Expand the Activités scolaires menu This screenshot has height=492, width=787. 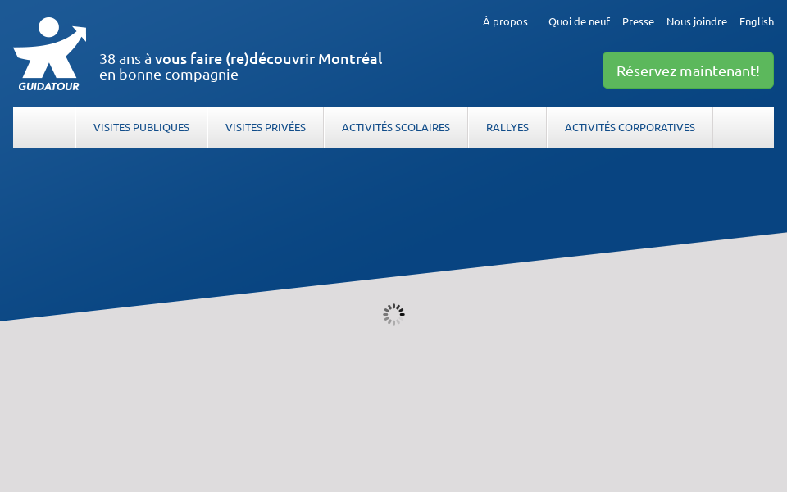395,127
